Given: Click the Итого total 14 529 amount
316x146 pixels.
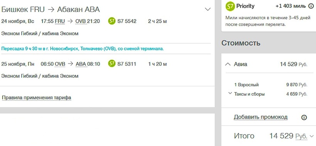Looking at the screenshot, I should [x=282, y=136].
